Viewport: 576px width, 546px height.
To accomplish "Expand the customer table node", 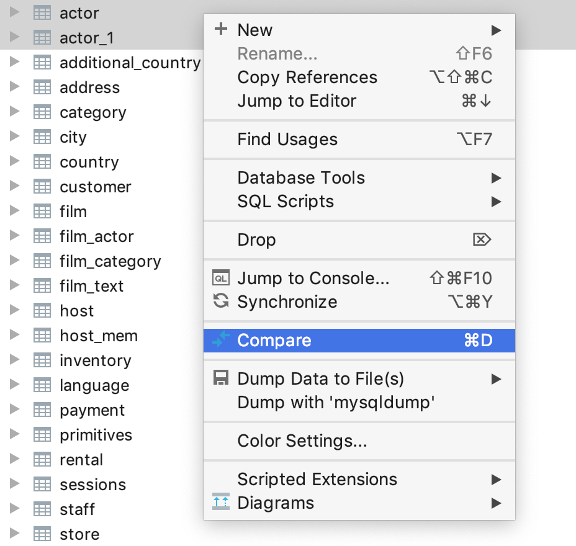I will pos(14,186).
